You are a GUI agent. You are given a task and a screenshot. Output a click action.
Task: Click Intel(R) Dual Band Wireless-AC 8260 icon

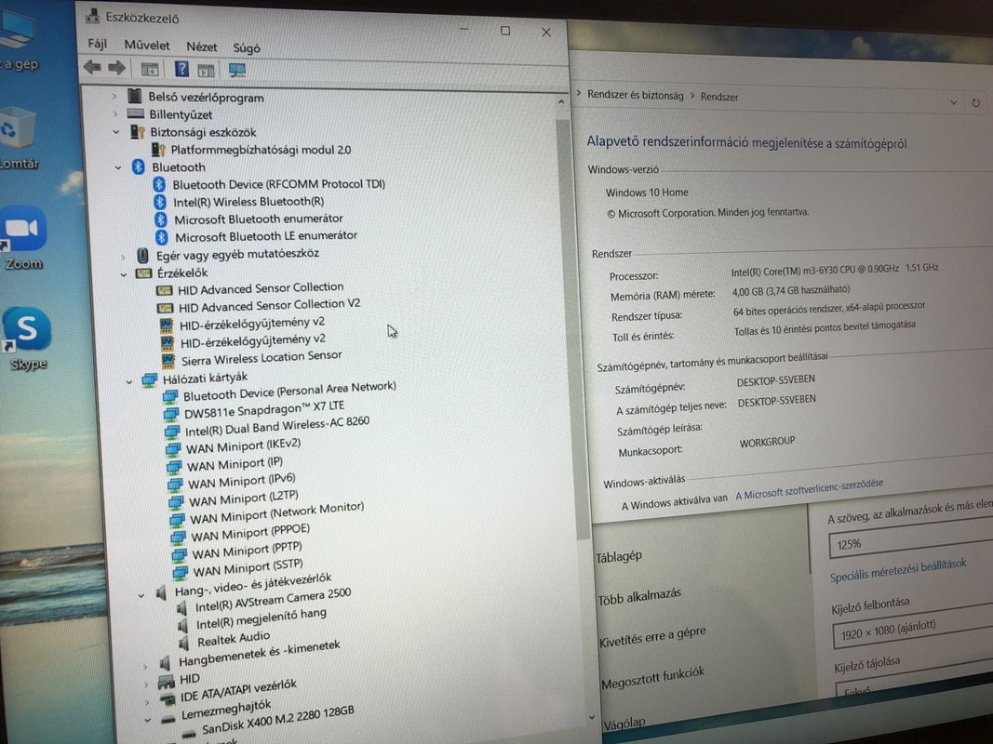click(x=172, y=432)
